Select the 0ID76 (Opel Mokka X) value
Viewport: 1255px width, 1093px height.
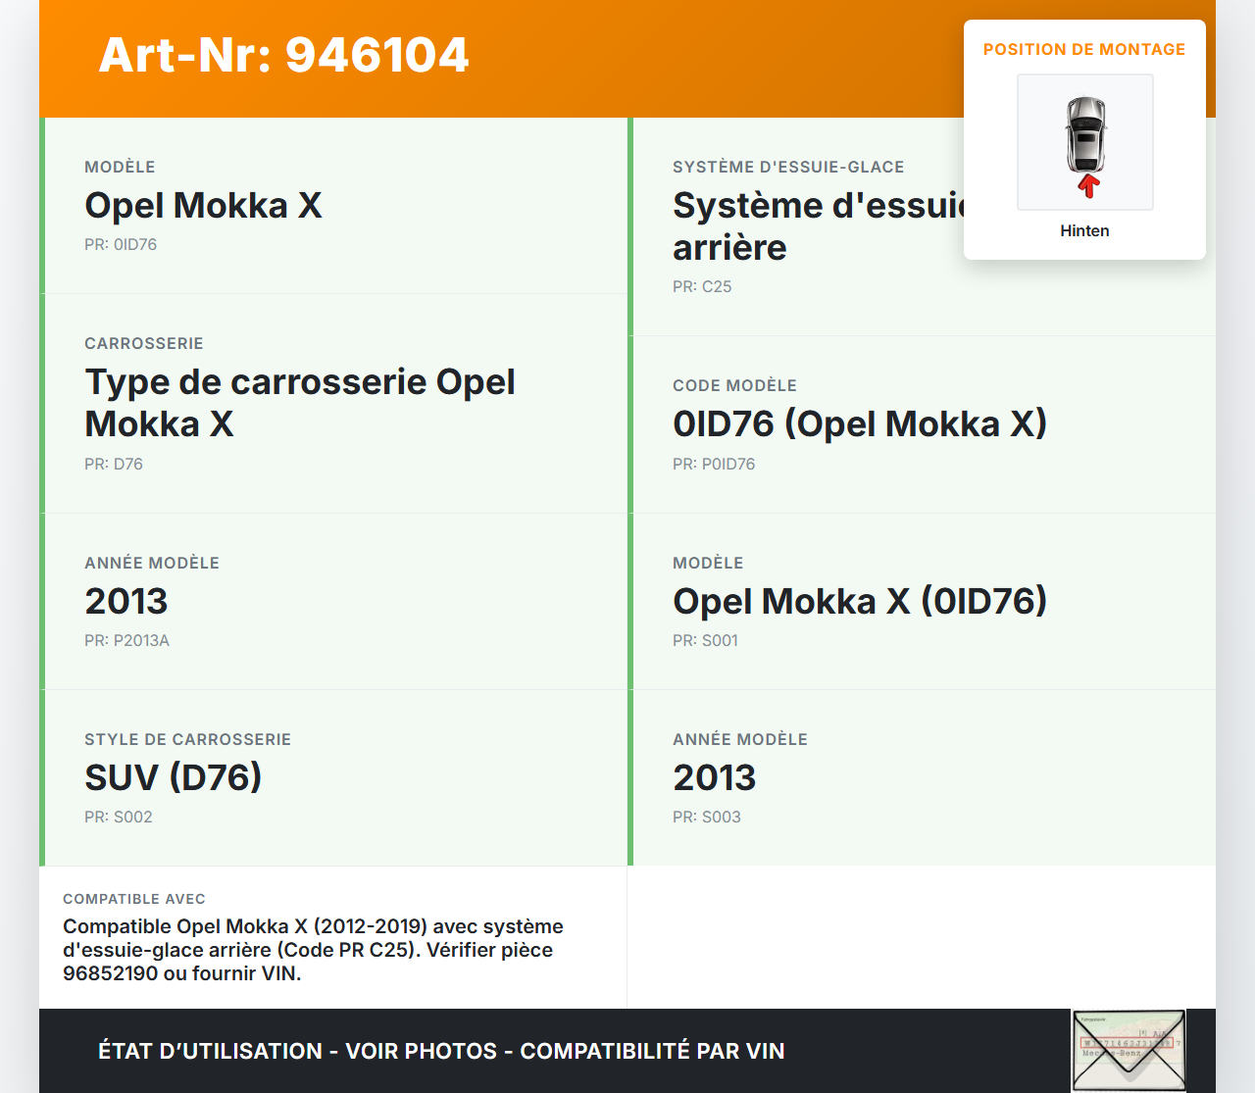pyautogui.click(x=860, y=423)
